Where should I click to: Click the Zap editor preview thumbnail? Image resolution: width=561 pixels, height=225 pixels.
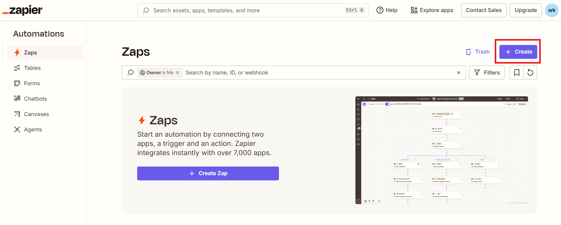click(441, 150)
